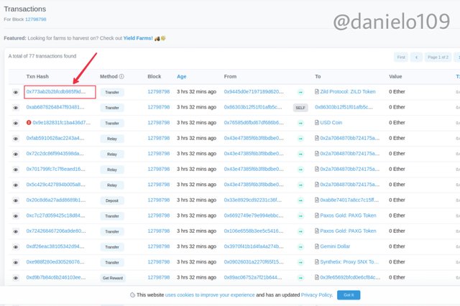Click the eye icon in the 0x9e182831fc1ba436d7 row
This screenshot has height=306, width=460.
16,123
